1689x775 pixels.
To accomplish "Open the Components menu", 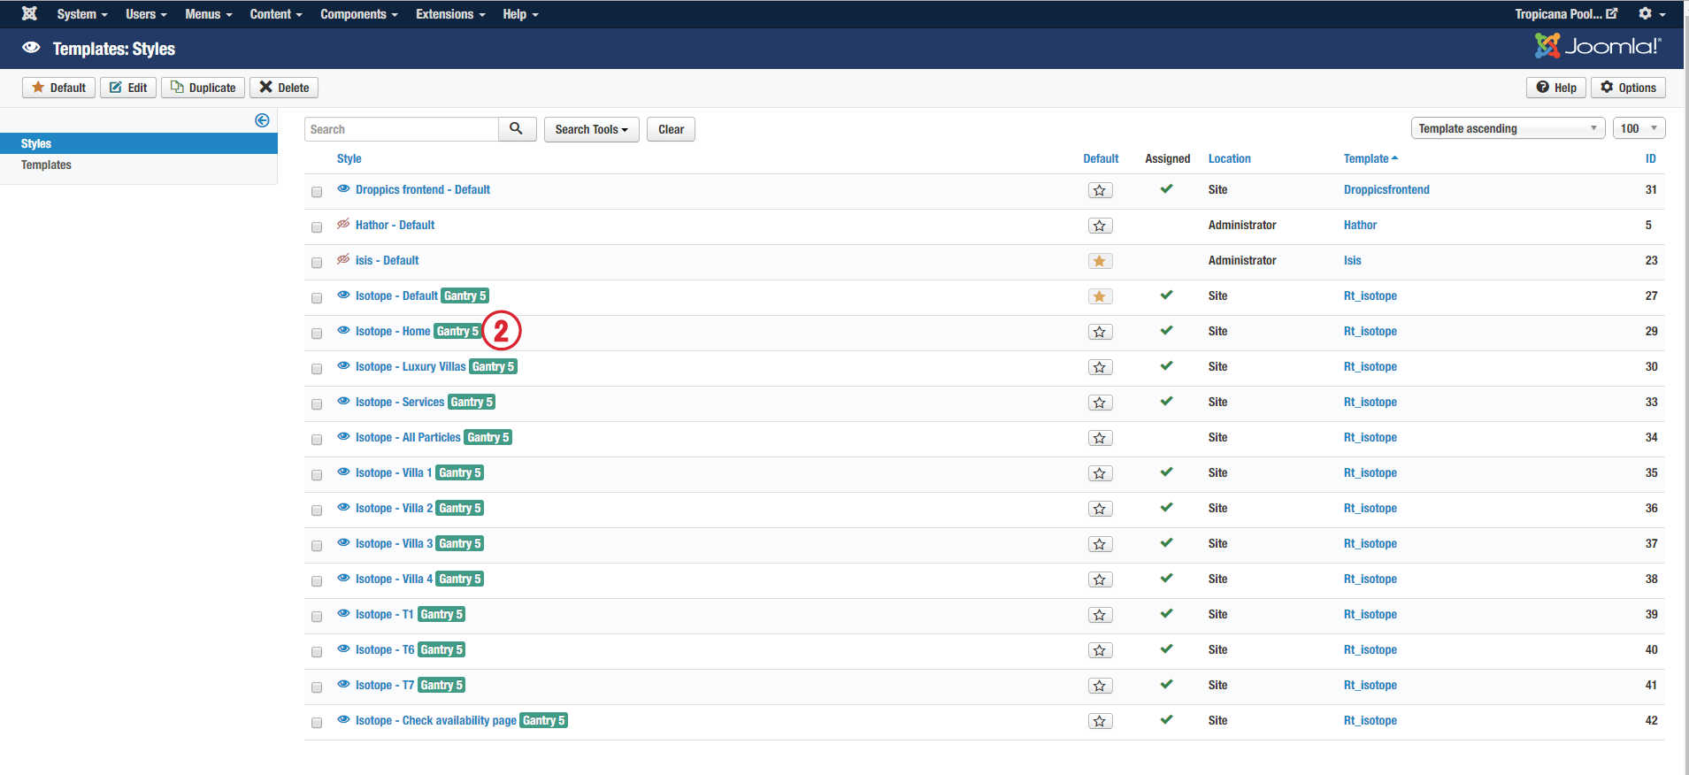I will [359, 14].
